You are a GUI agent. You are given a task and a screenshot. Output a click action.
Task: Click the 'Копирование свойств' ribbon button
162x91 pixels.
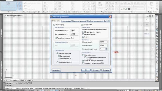pos(100,6)
